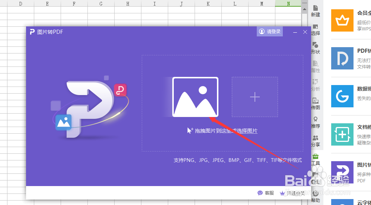371x205 pixels.
Task: Click the 数据恢复 recovery tile icon
Action: click(342, 96)
